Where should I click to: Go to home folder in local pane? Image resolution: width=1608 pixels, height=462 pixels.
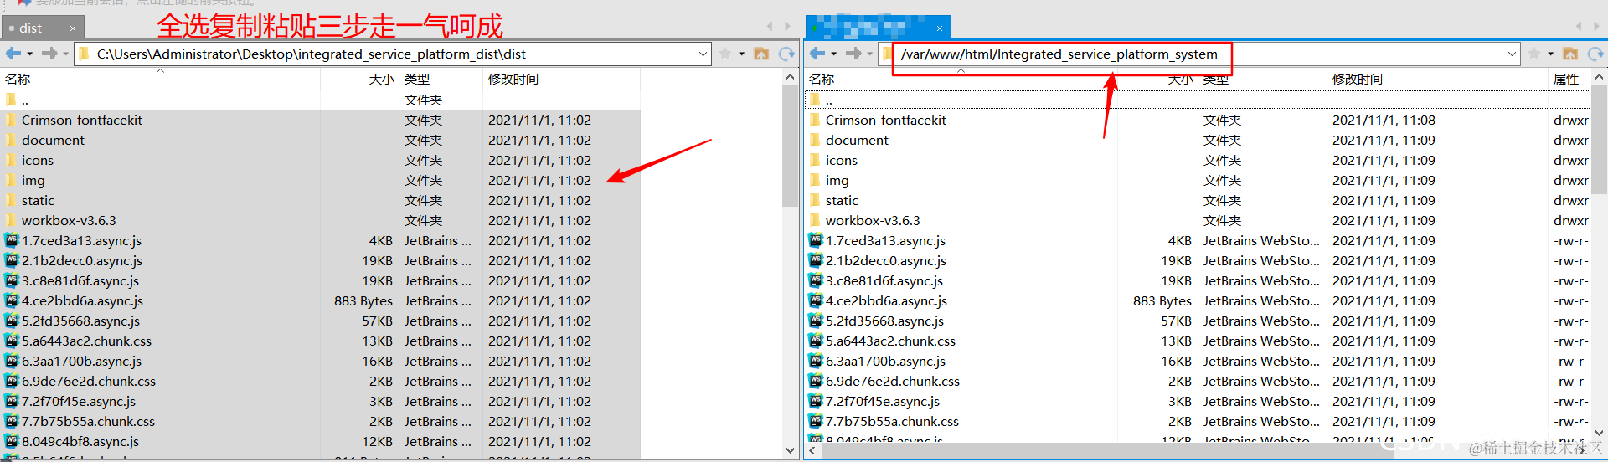(x=761, y=54)
